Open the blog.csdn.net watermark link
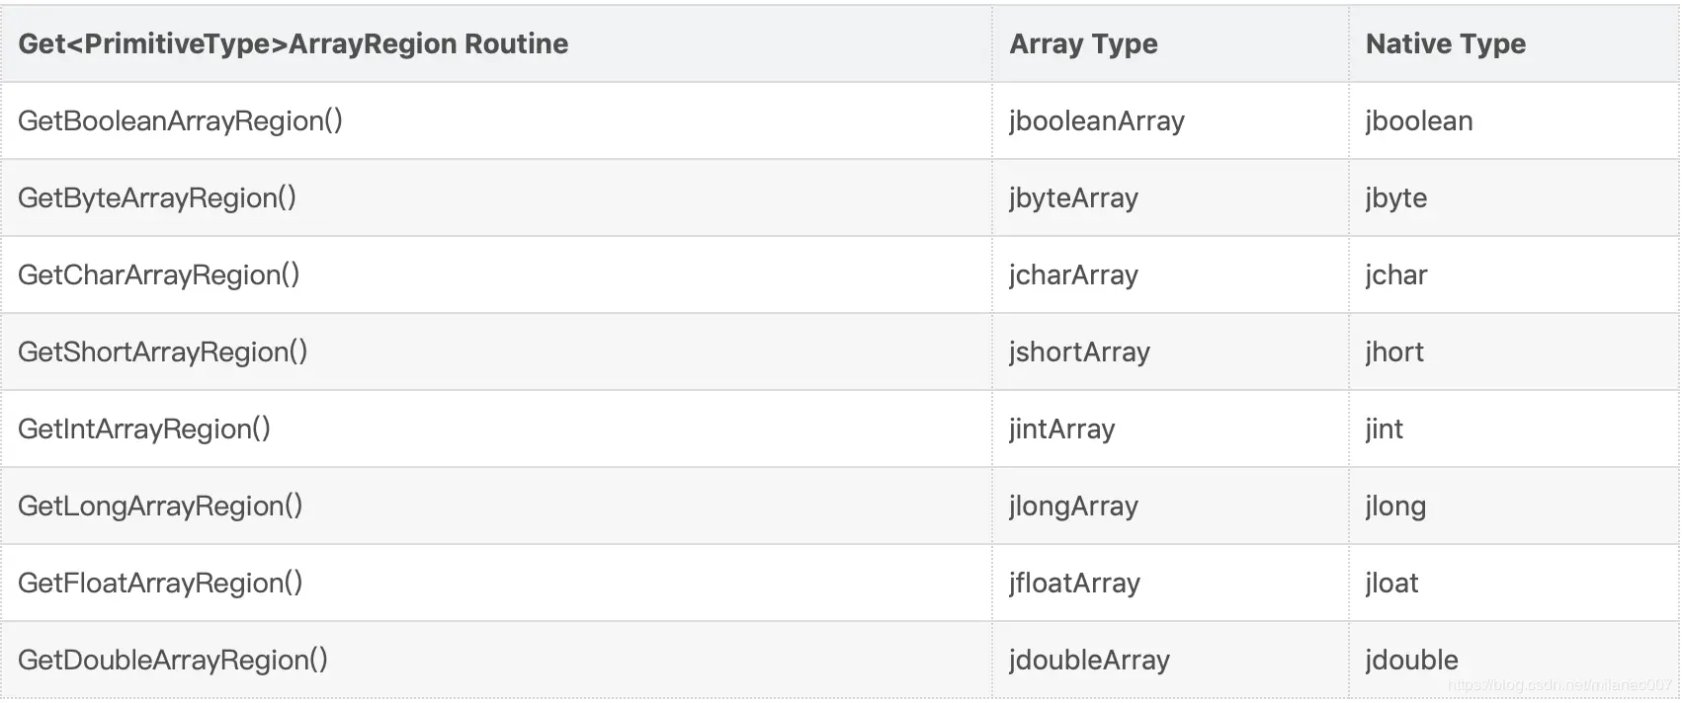 pyautogui.click(x=1559, y=684)
